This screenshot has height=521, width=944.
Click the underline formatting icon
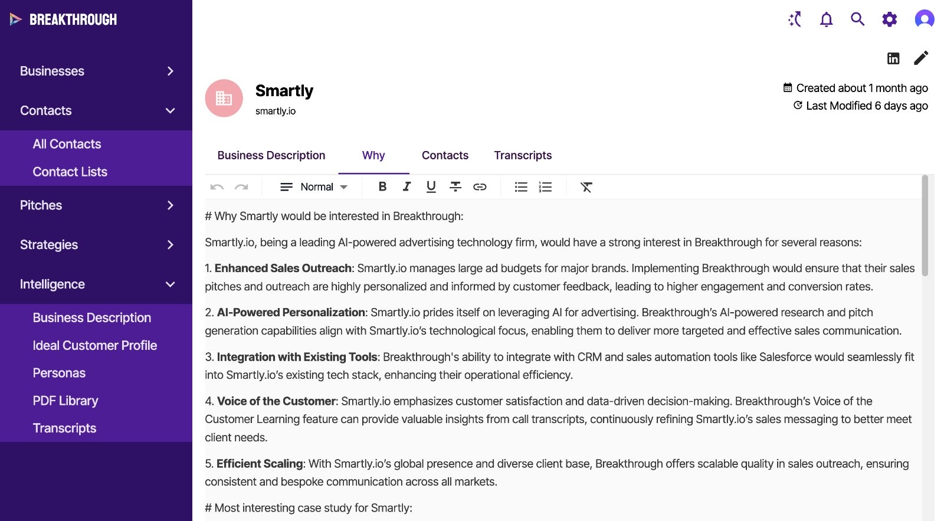(x=431, y=186)
